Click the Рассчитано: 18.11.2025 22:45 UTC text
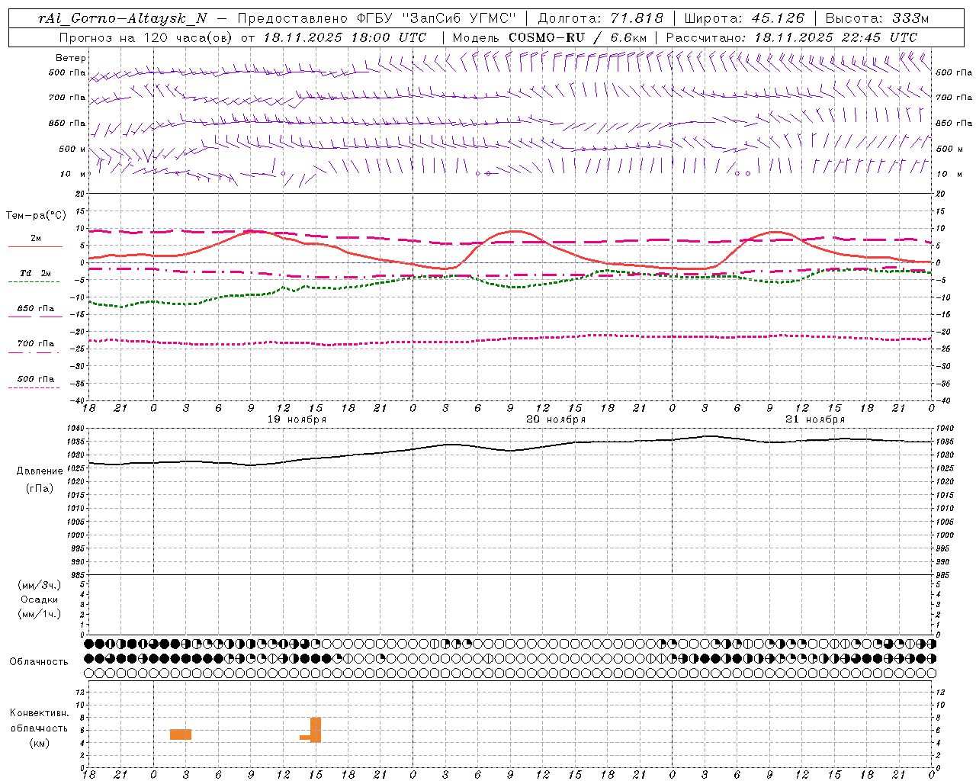The height and width of the screenshot is (781, 976). [791, 37]
